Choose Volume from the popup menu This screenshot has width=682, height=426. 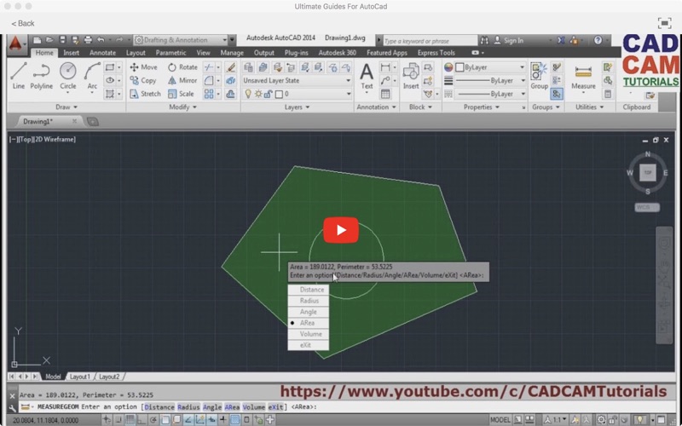308,334
